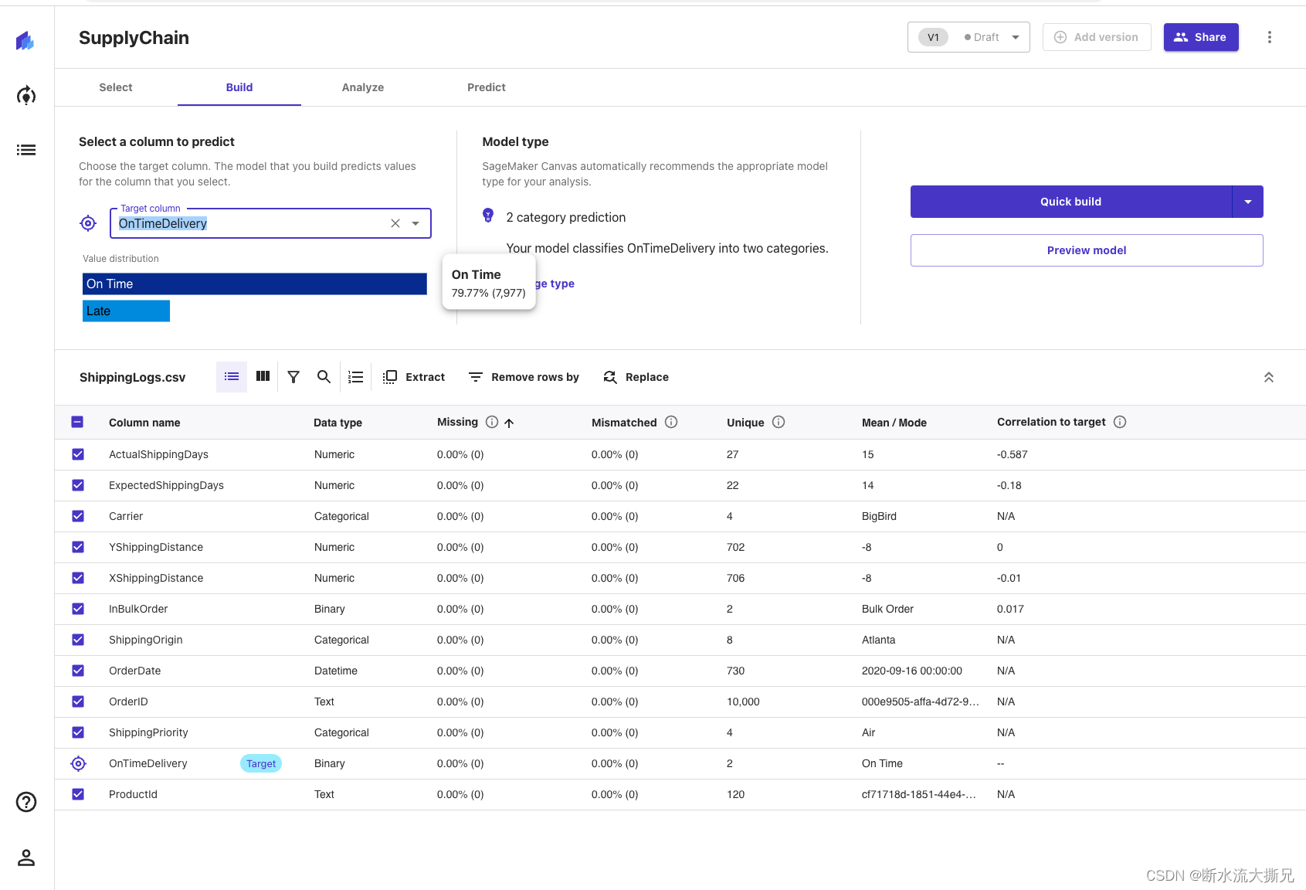Open the search magnifier tool
1306x890 pixels.
click(324, 376)
